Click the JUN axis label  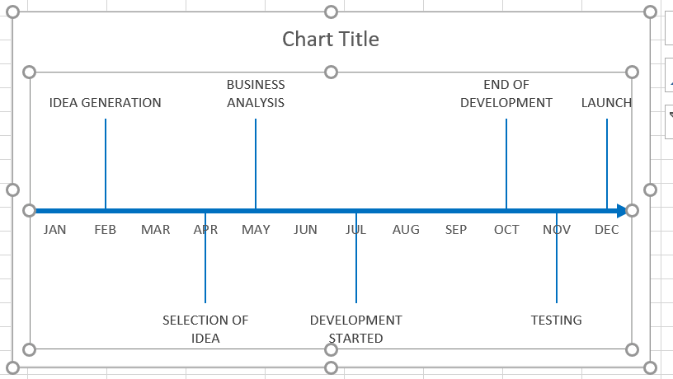305,230
